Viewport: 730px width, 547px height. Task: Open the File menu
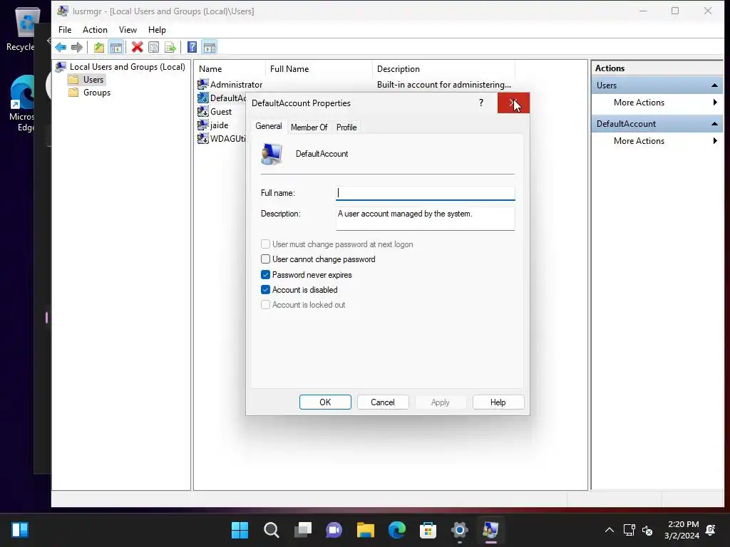65,30
